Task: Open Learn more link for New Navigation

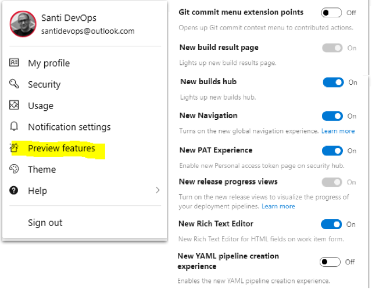Action: (338, 131)
